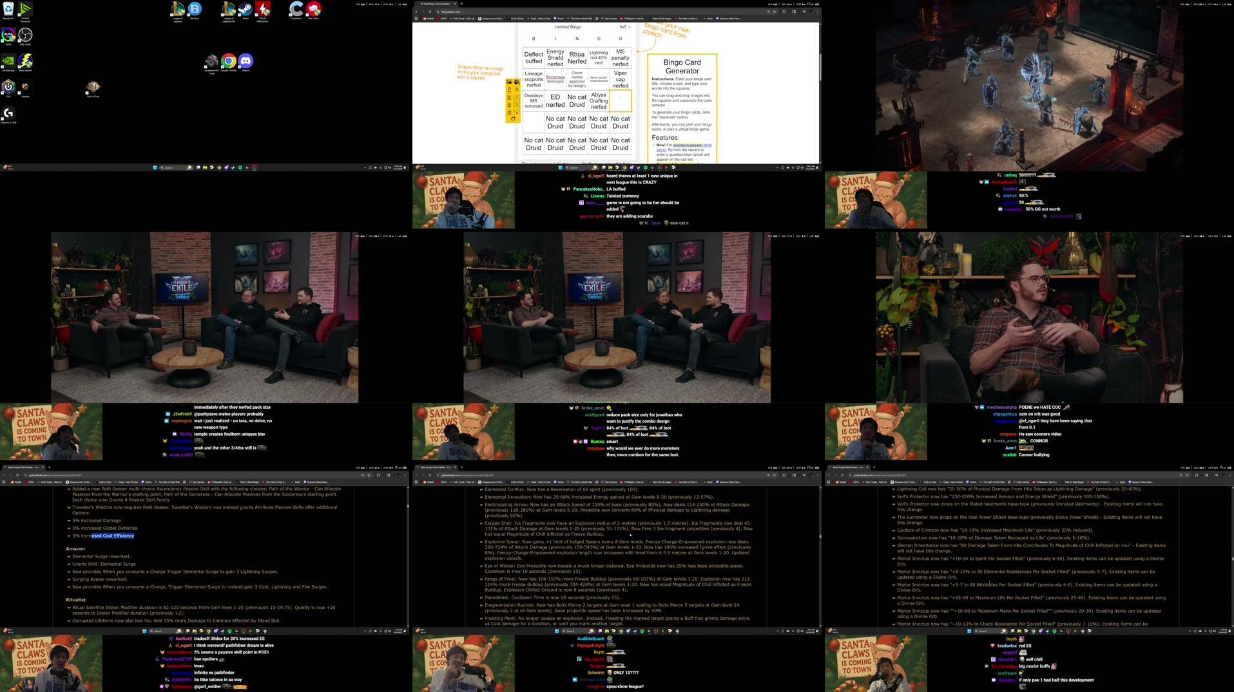
Task: Launch OBS Studio from the desktop
Action: [26, 36]
